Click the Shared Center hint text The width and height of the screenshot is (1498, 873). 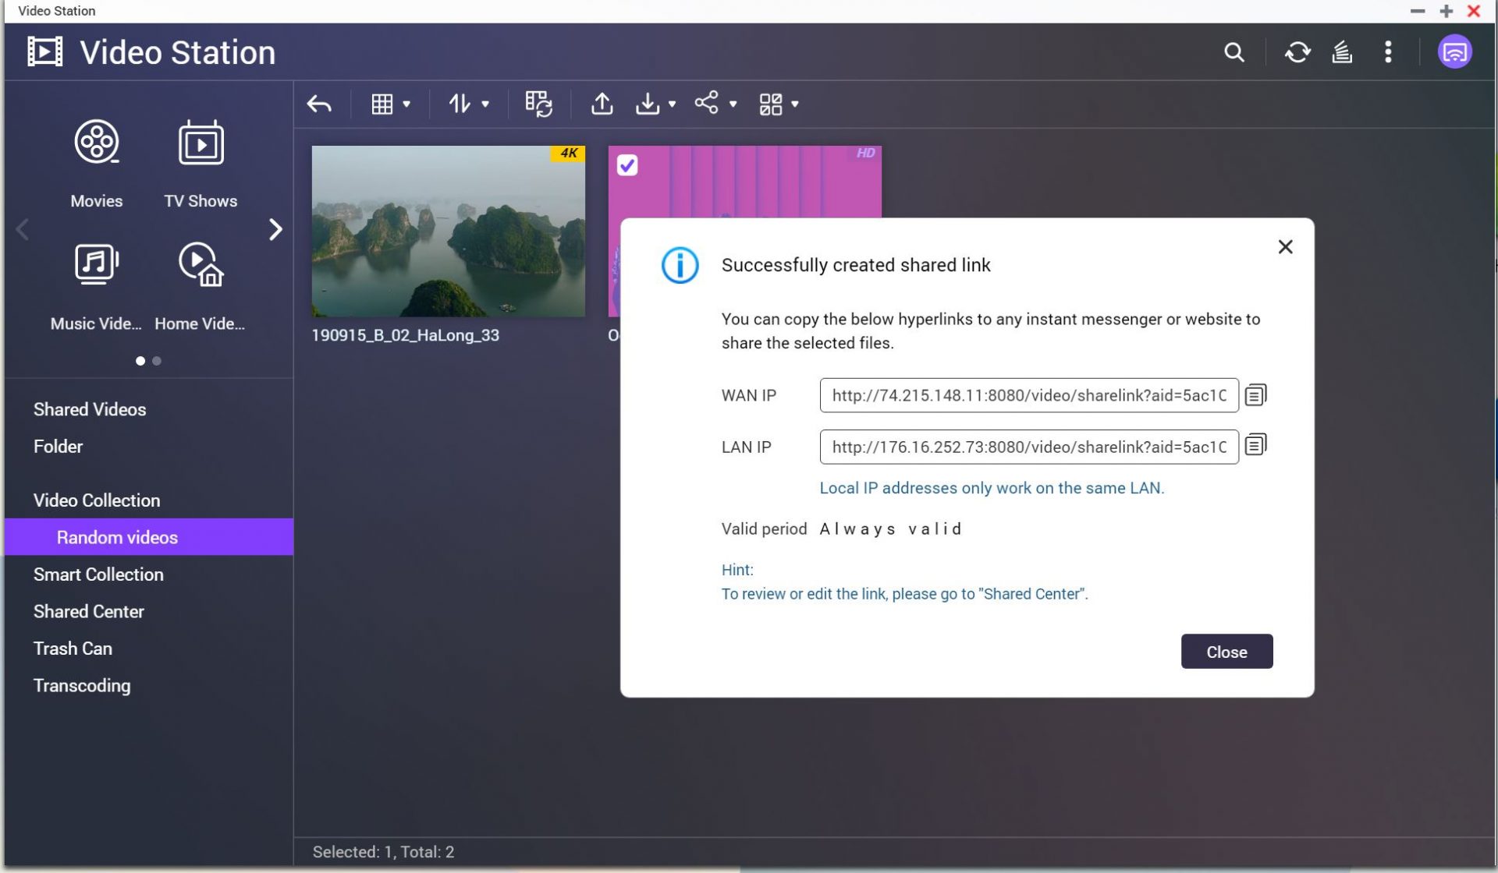click(x=904, y=594)
